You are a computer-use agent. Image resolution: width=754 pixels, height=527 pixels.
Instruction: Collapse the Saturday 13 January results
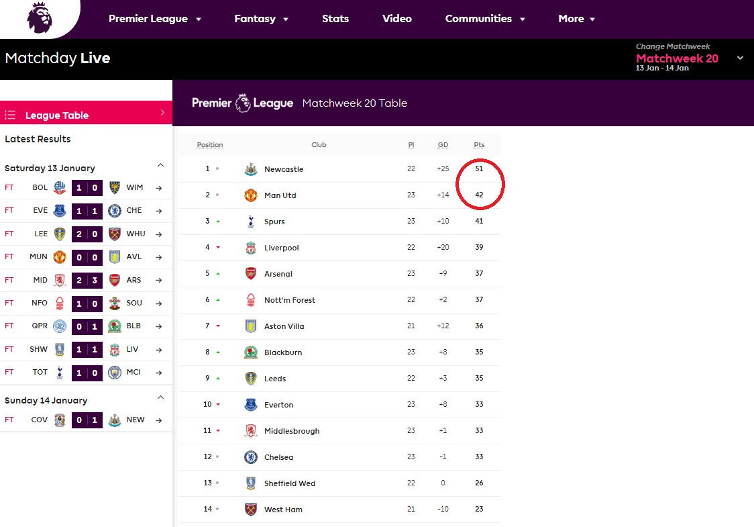(160, 165)
